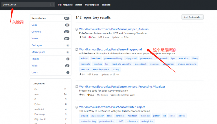Screen dimensions: 217x124
Task: Click the slash shortcut icon in search box
Action: pos(52,5)
